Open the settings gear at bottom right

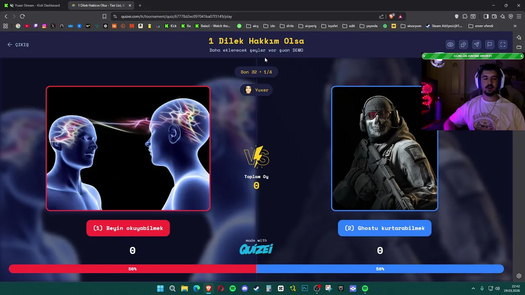[519, 276]
